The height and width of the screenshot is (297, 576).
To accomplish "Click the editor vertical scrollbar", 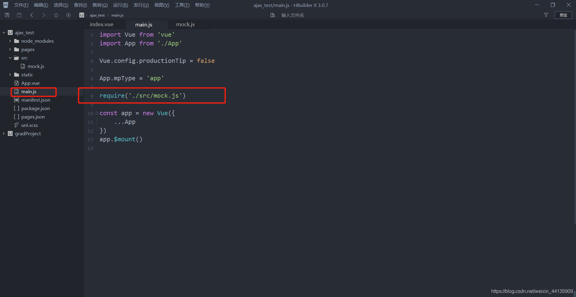I will (575, 126).
